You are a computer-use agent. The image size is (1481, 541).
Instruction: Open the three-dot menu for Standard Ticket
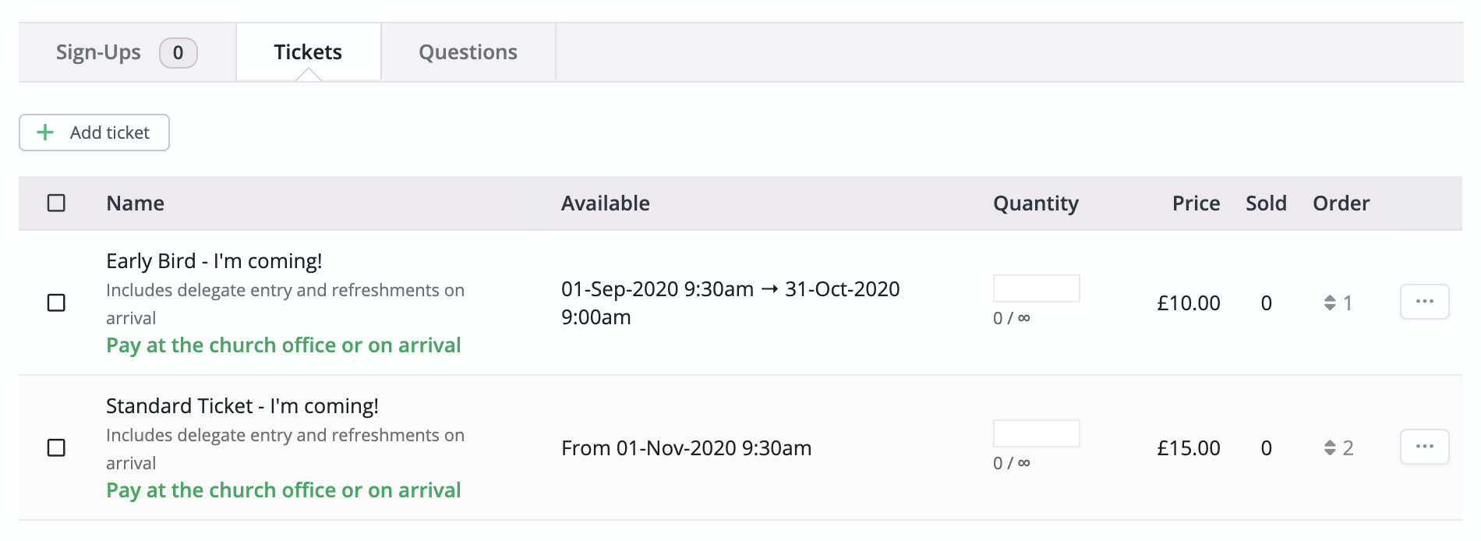1424,447
